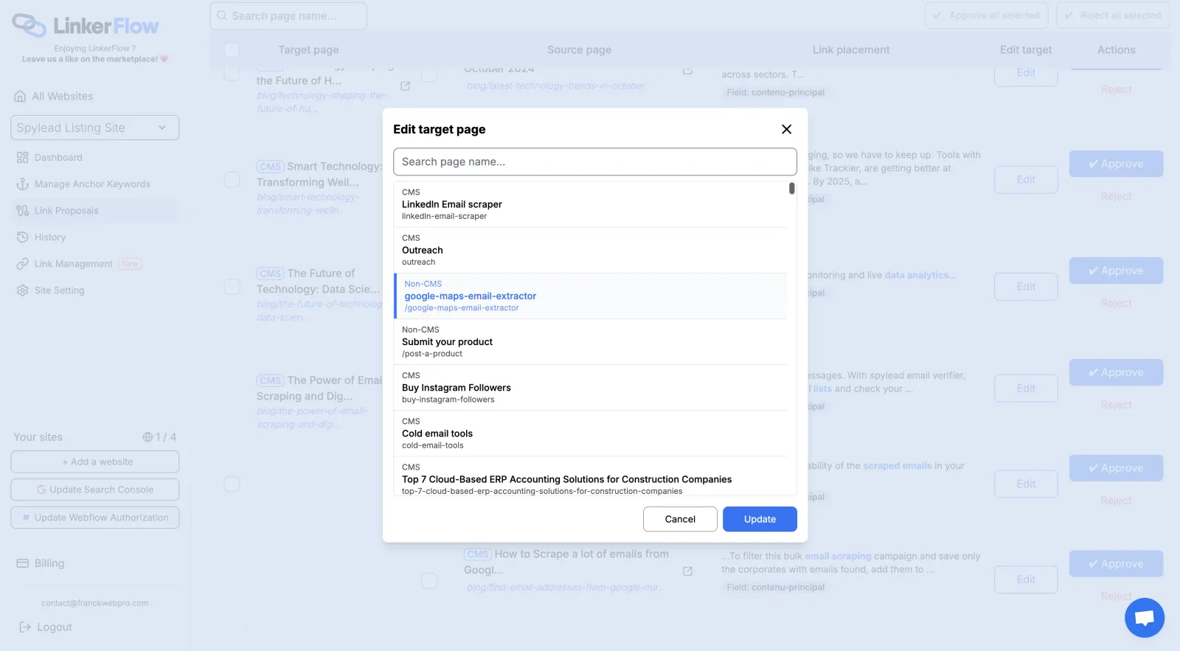Tick source checkbox for How to Scrape row

click(429, 581)
